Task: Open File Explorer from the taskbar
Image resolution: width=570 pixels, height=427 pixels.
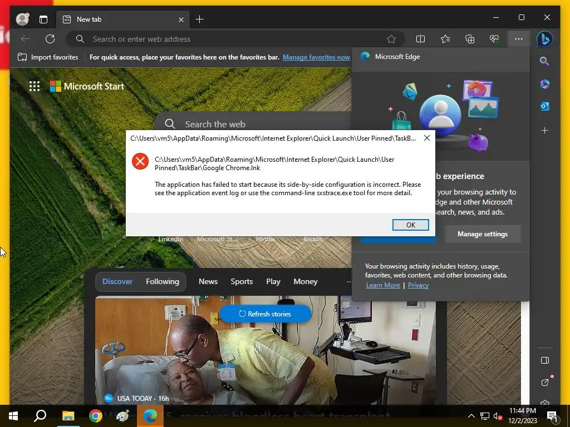Action: (x=68, y=416)
